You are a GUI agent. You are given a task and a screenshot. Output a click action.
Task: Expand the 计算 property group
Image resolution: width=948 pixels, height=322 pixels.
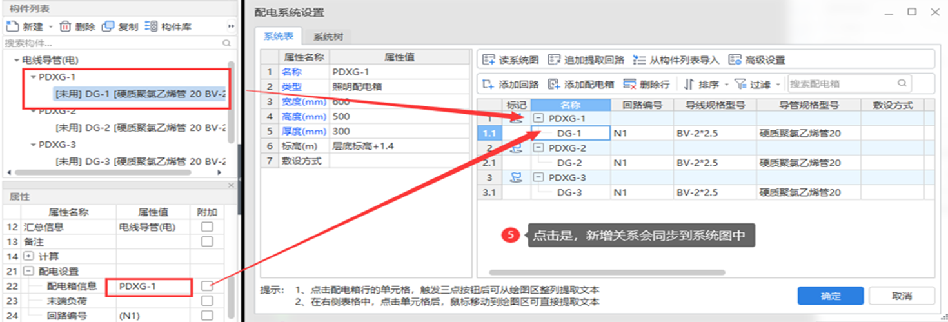28,256
